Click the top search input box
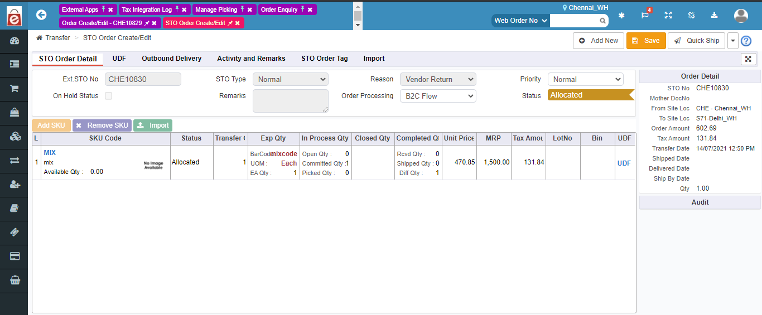The height and width of the screenshot is (315, 762). pyautogui.click(x=575, y=21)
